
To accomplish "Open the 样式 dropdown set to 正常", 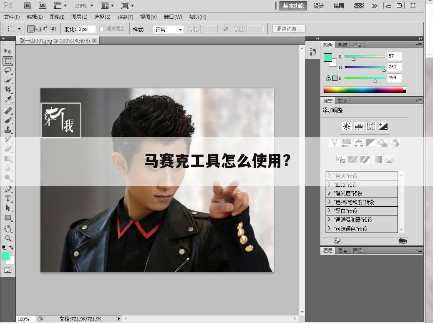I will click(x=168, y=29).
